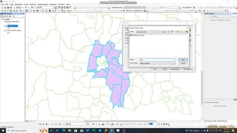The height and width of the screenshot is (133, 237).
Task: Click the Open document folder icon
Action: click(5, 7)
